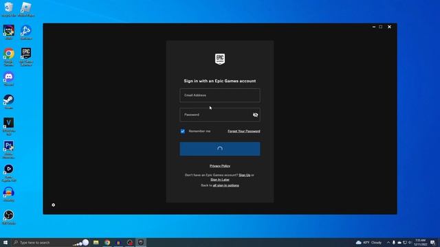Open the taskbar clock and date

pyautogui.click(x=420, y=242)
